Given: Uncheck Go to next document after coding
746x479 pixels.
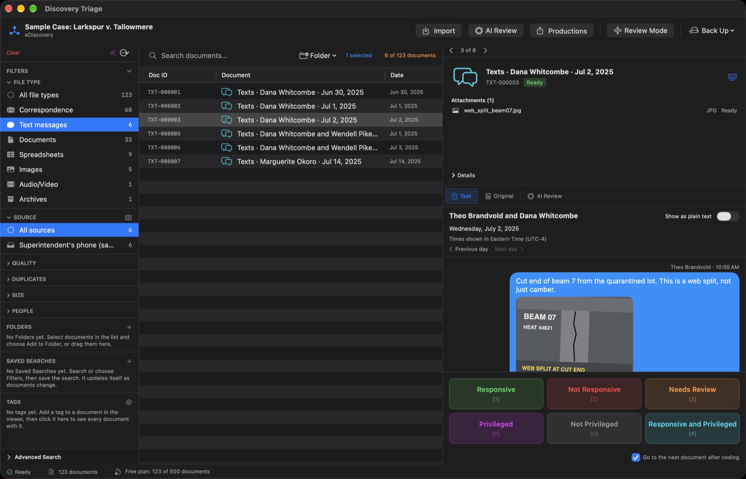Looking at the screenshot, I should click(635, 457).
